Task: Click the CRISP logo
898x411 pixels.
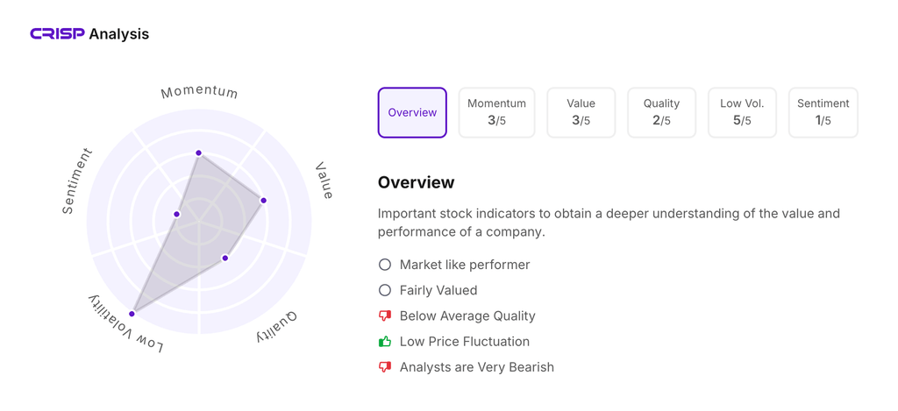Action: (57, 34)
